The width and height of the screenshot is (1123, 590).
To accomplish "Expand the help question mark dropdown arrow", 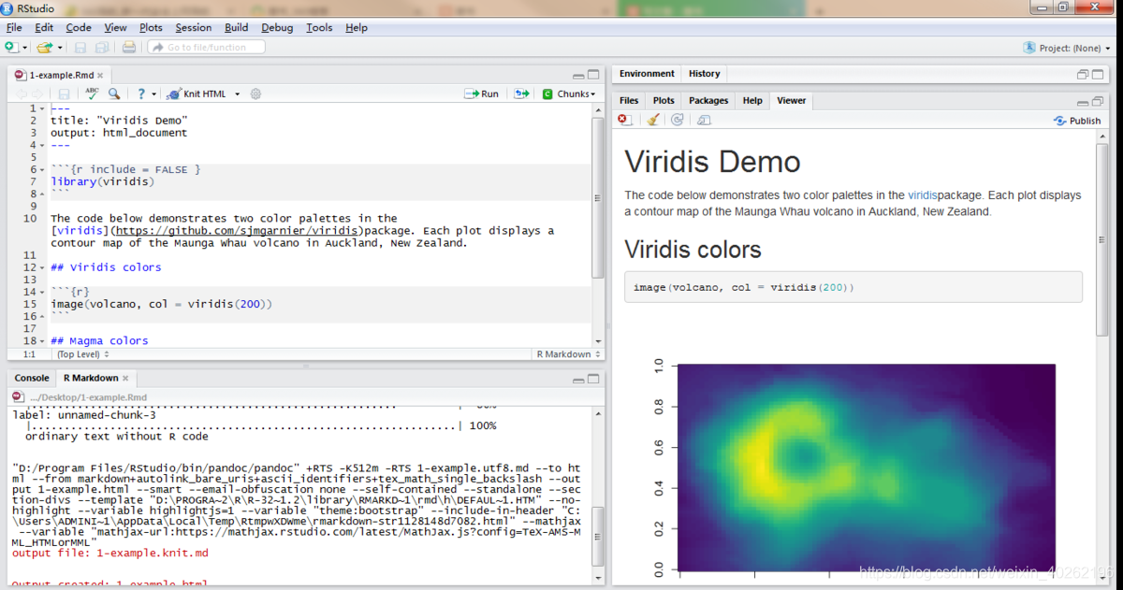I will pyautogui.click(x=153, y=94).
